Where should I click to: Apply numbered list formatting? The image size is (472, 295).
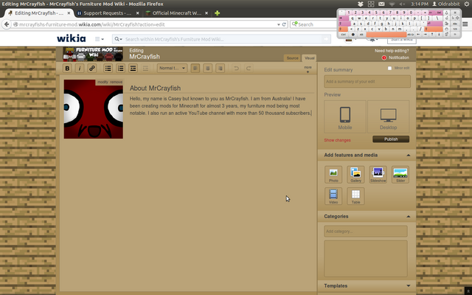point(120,69)
